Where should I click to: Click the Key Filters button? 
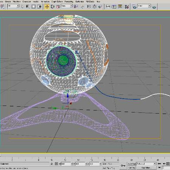pyautogui.click(x=146, y=167)
